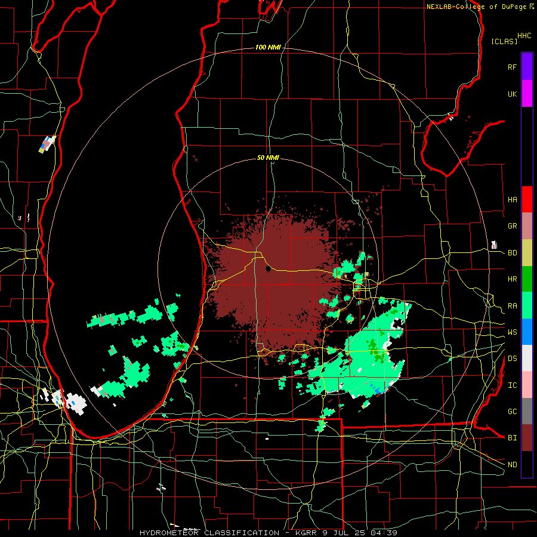Viewport: 537px width, 537px height.
Task: Click the DS legend label
Action: click(x=512, y=358)
